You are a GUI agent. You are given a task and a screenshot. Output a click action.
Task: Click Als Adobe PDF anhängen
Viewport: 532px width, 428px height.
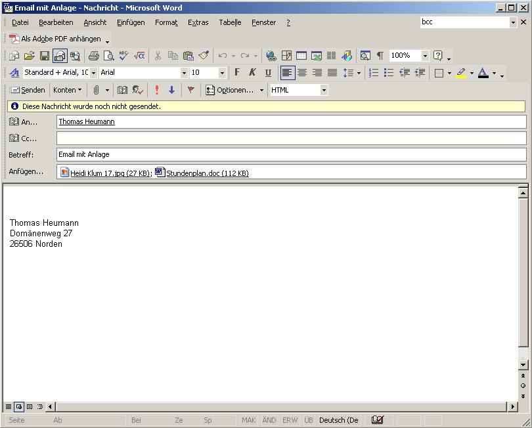(56, 39)
